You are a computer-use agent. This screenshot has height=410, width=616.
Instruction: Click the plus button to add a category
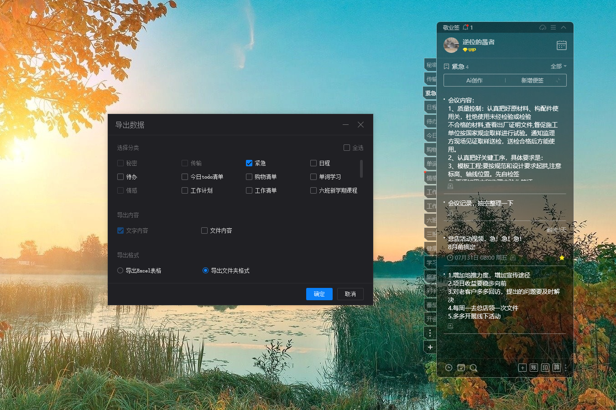point(430,347)
